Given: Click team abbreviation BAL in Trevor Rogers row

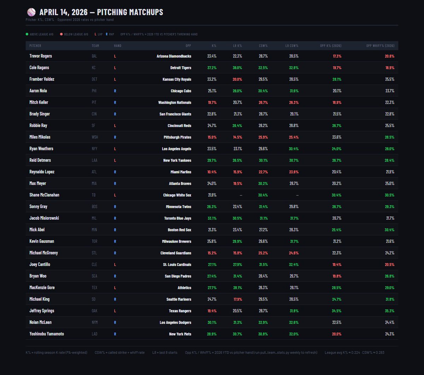Looking at the screenshot, I should (x=94, y=56).
